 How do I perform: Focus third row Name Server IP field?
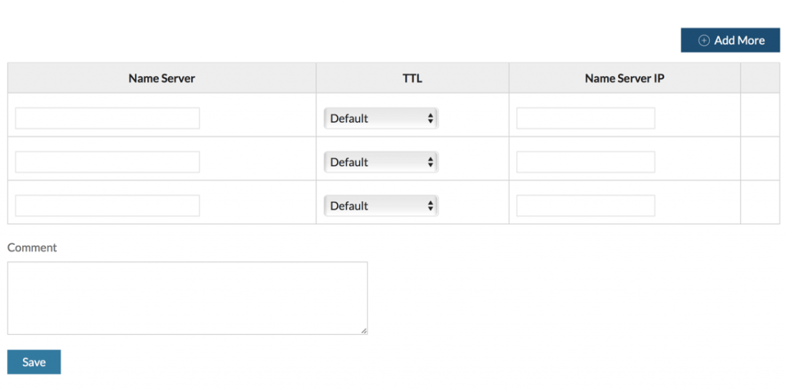click(x=586, y=206)
